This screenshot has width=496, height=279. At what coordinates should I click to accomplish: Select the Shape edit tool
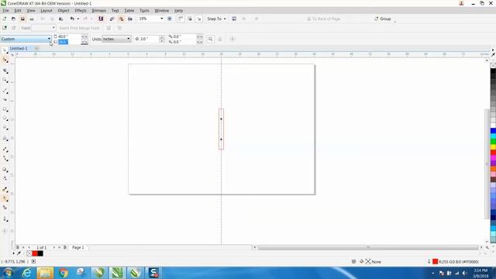tap(5, 60)
